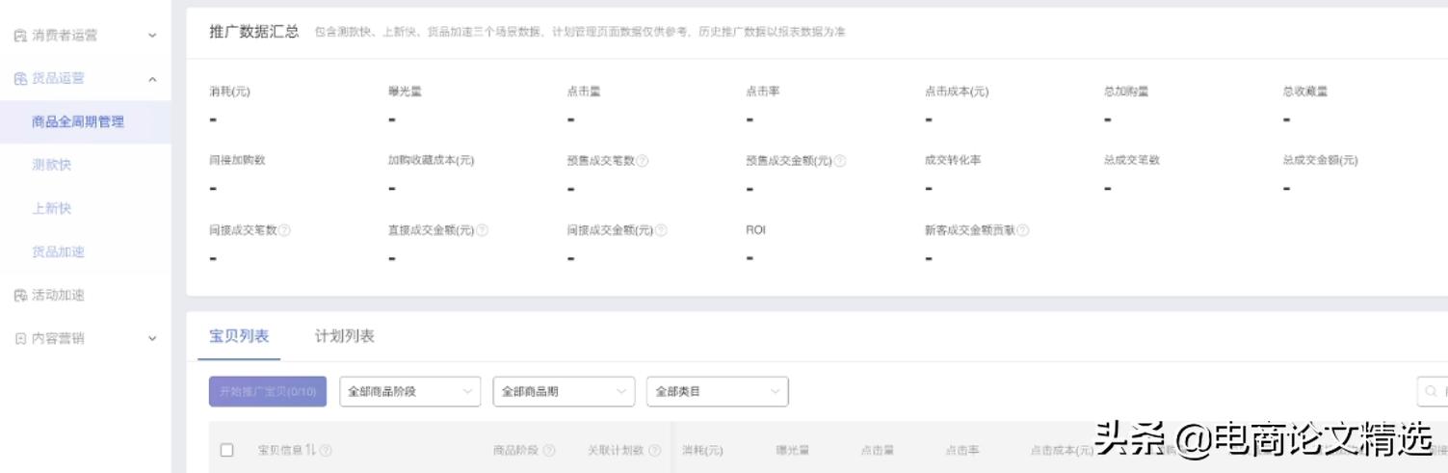
Task: Click the help icon beside 新客成交金额贡献
Action: click(1023, 230)
